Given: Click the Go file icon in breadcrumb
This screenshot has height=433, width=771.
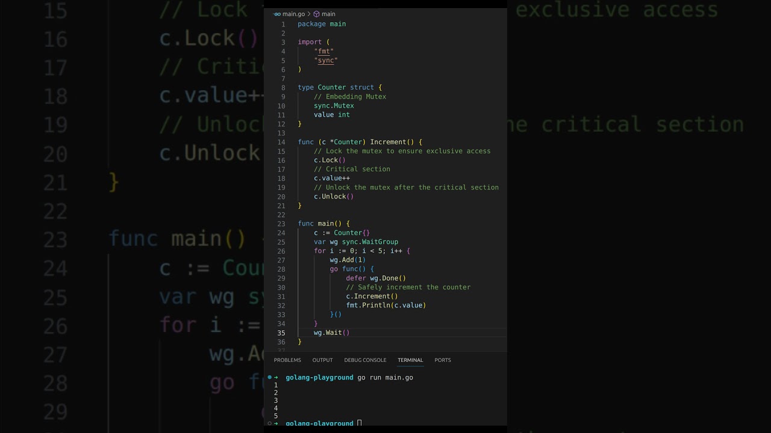Looking at the screenshot, I should 277,14.
